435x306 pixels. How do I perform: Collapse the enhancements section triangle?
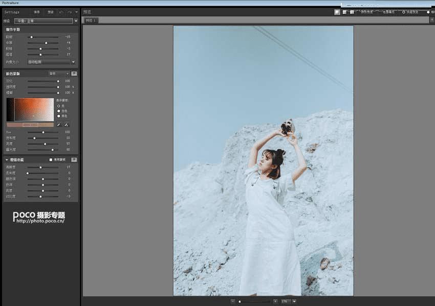7,160
